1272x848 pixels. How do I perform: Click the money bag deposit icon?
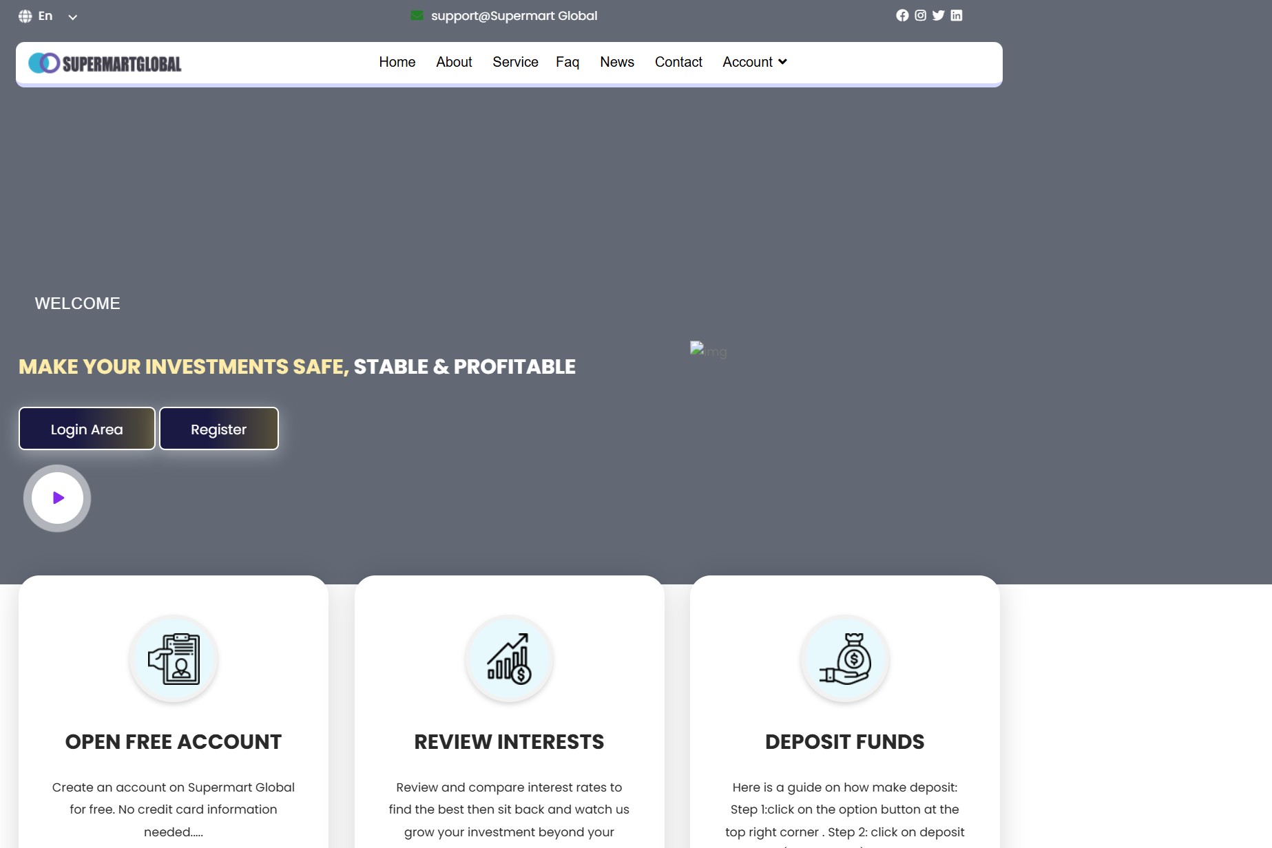[845, 659]
